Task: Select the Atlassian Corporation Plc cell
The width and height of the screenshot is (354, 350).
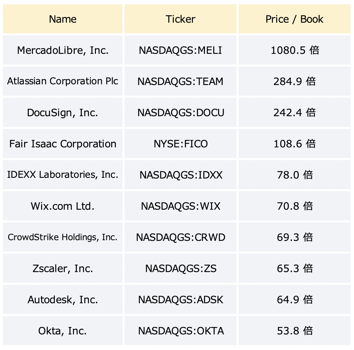Action: tap(63, 81)
